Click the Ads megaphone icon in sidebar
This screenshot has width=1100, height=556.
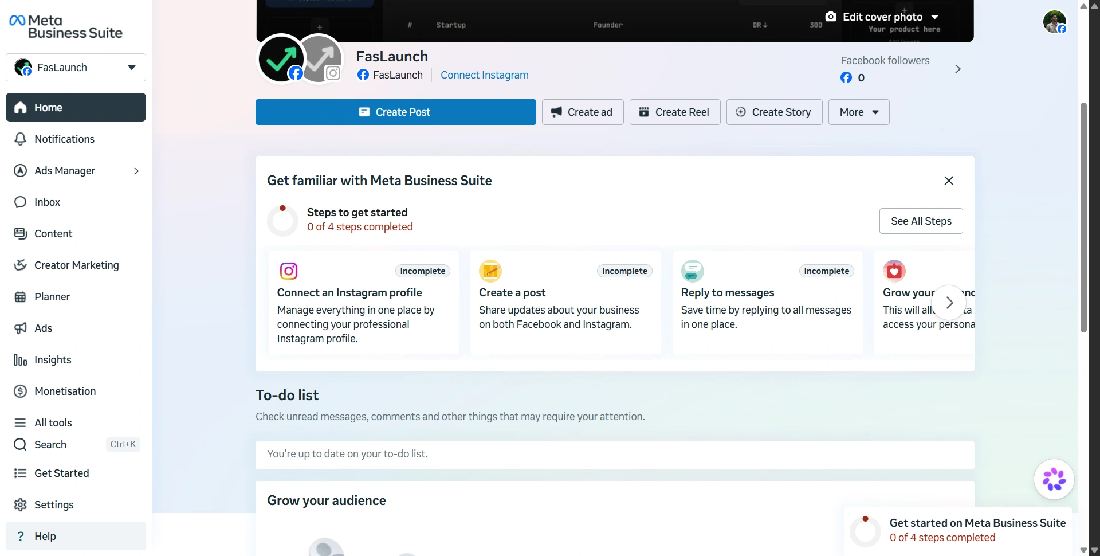[x=21, y=328]
